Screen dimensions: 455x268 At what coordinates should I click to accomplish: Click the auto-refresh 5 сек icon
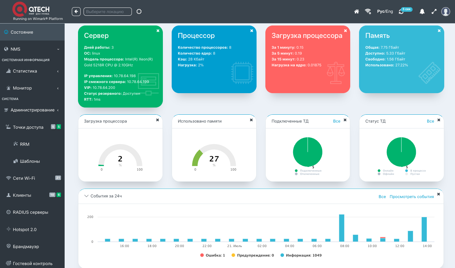[402, 11]
